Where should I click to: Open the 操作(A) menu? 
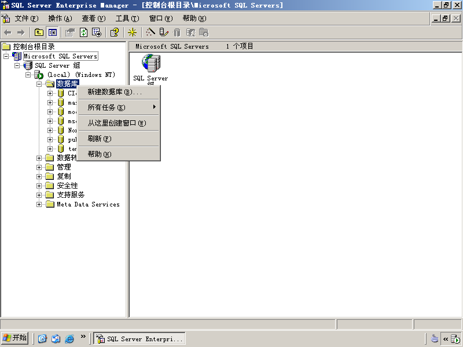(60, 19)
